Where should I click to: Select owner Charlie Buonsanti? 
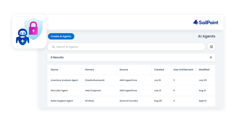[94, 80]
